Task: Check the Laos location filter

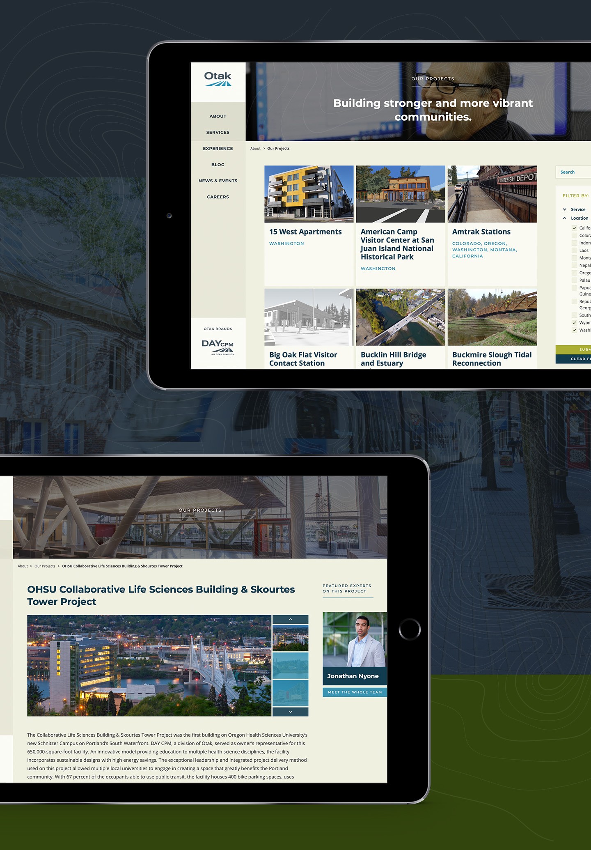Action: (x=575, y=250)
